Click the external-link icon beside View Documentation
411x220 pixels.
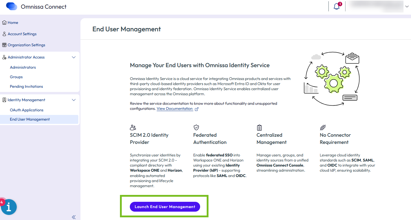197,109
